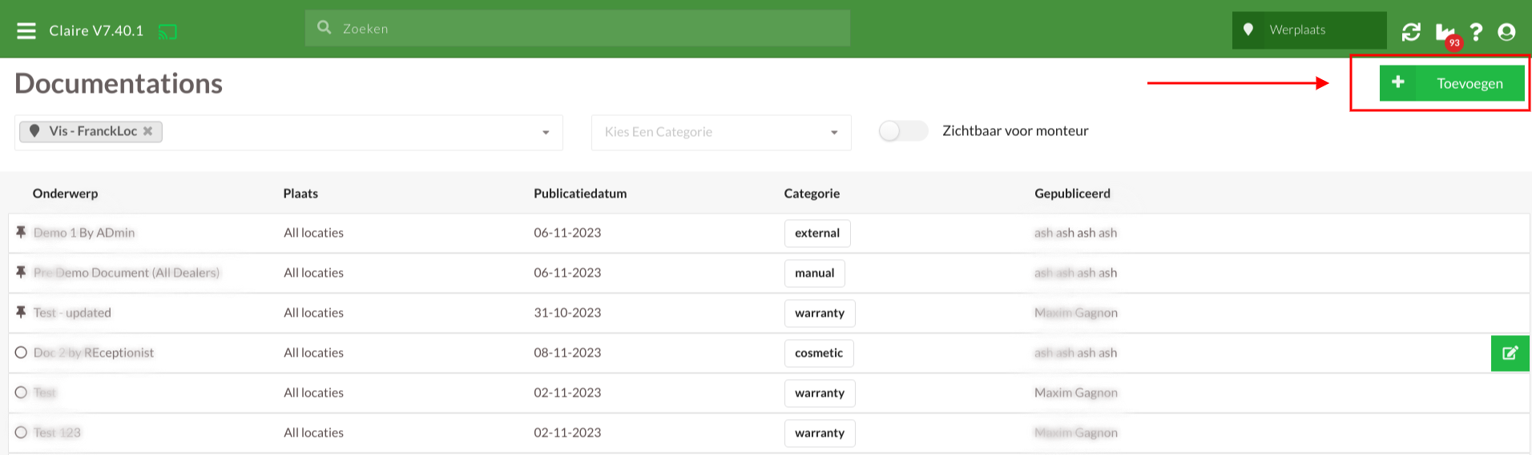This screenshot has height=455, width=1532.
Task: Click the green edit icon on Doc 2 row
Action: (1510, 353)
